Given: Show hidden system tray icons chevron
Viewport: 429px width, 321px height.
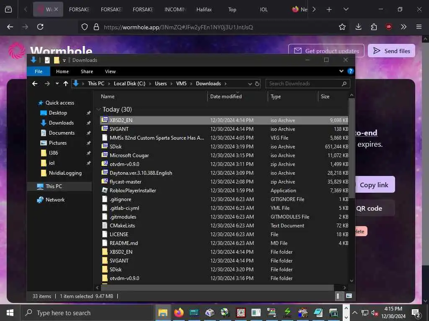Looking at the screenshot, I should click(x=354, y=313).
